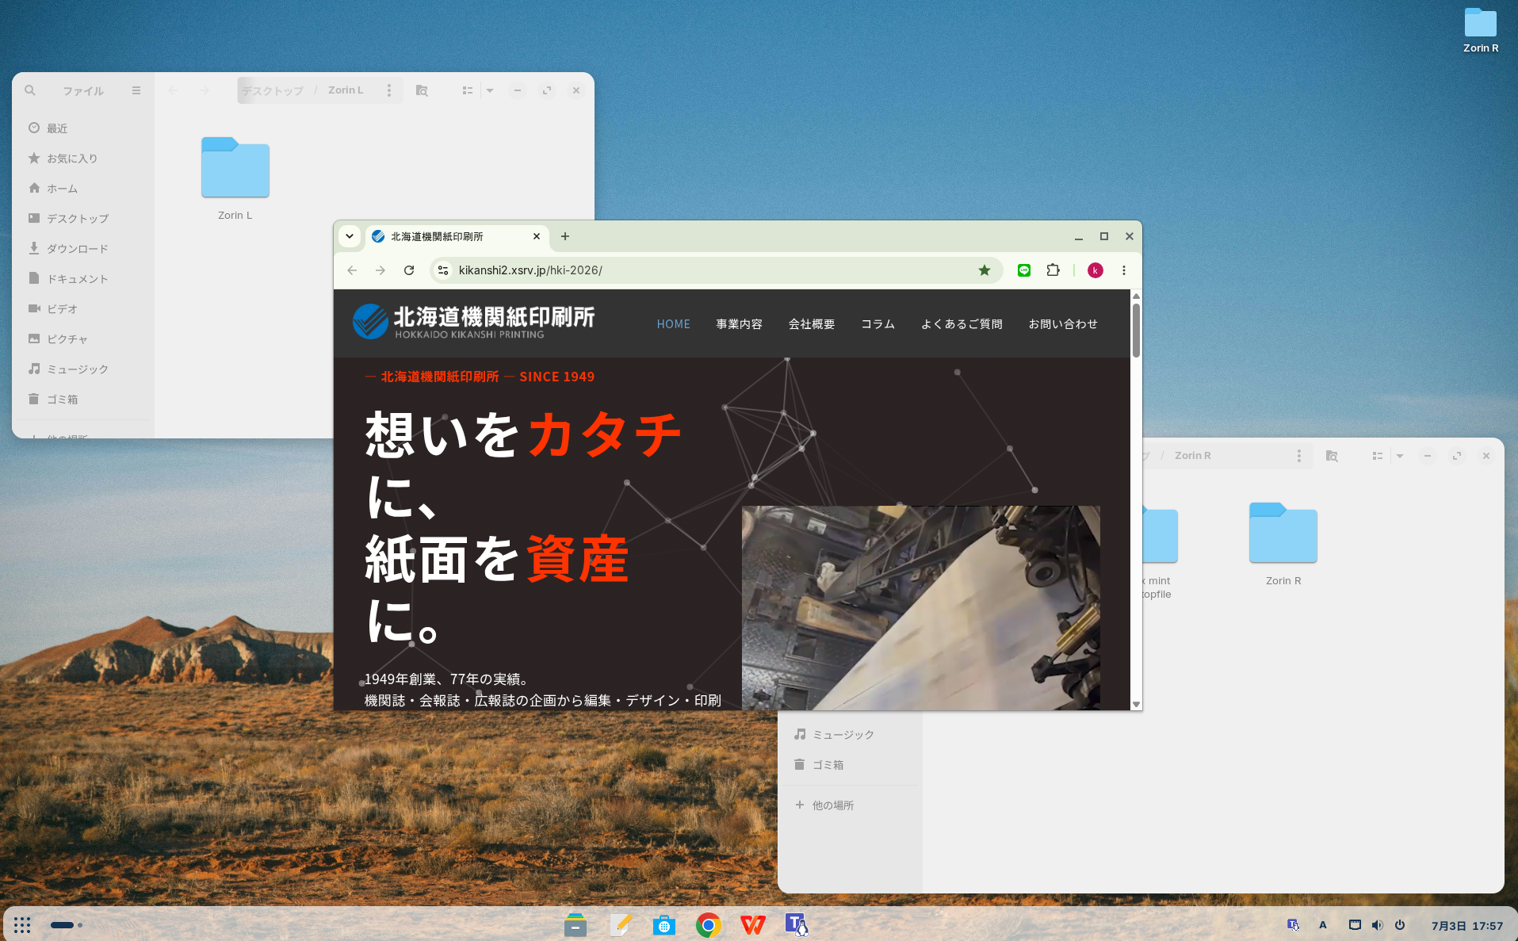Open WPS Office from the taskbar
Screen dimensions: 1518x941
pos(753,924)
